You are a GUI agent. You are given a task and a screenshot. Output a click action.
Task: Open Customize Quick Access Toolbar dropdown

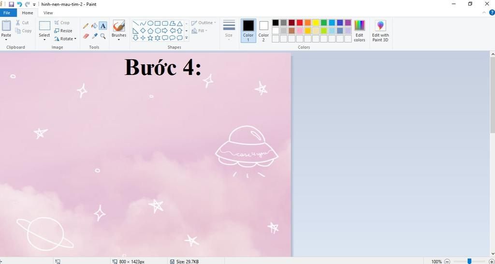tap(34, 5)
